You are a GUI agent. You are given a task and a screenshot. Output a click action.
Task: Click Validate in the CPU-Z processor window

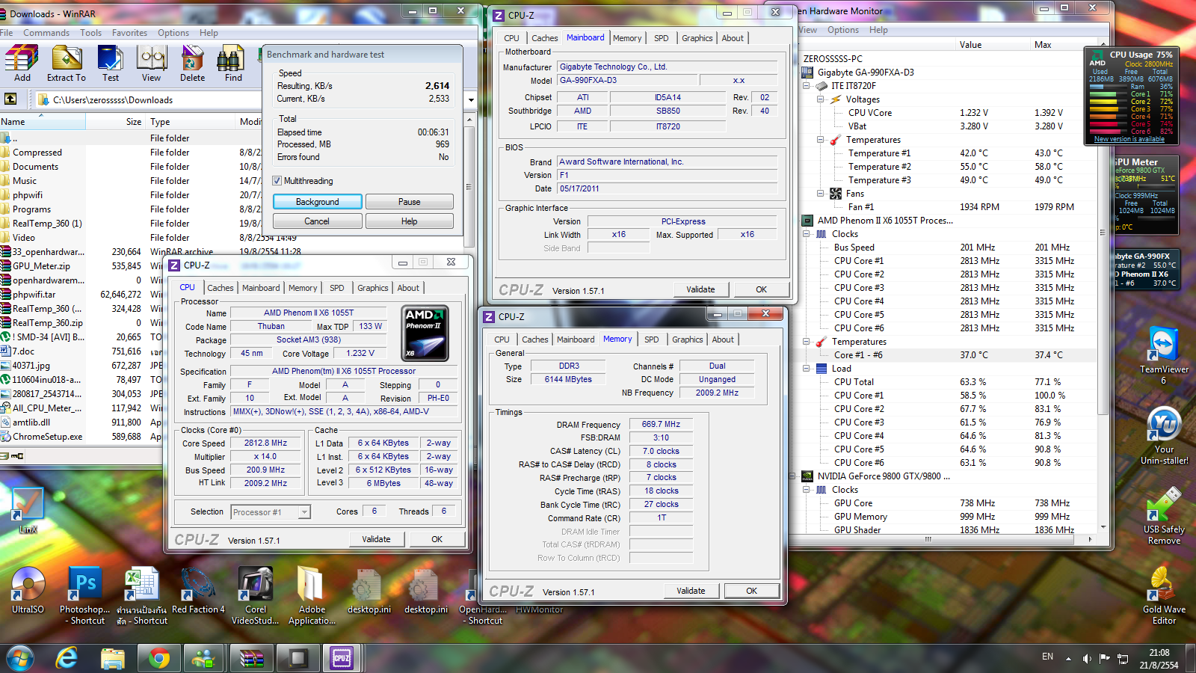point(376,539)
